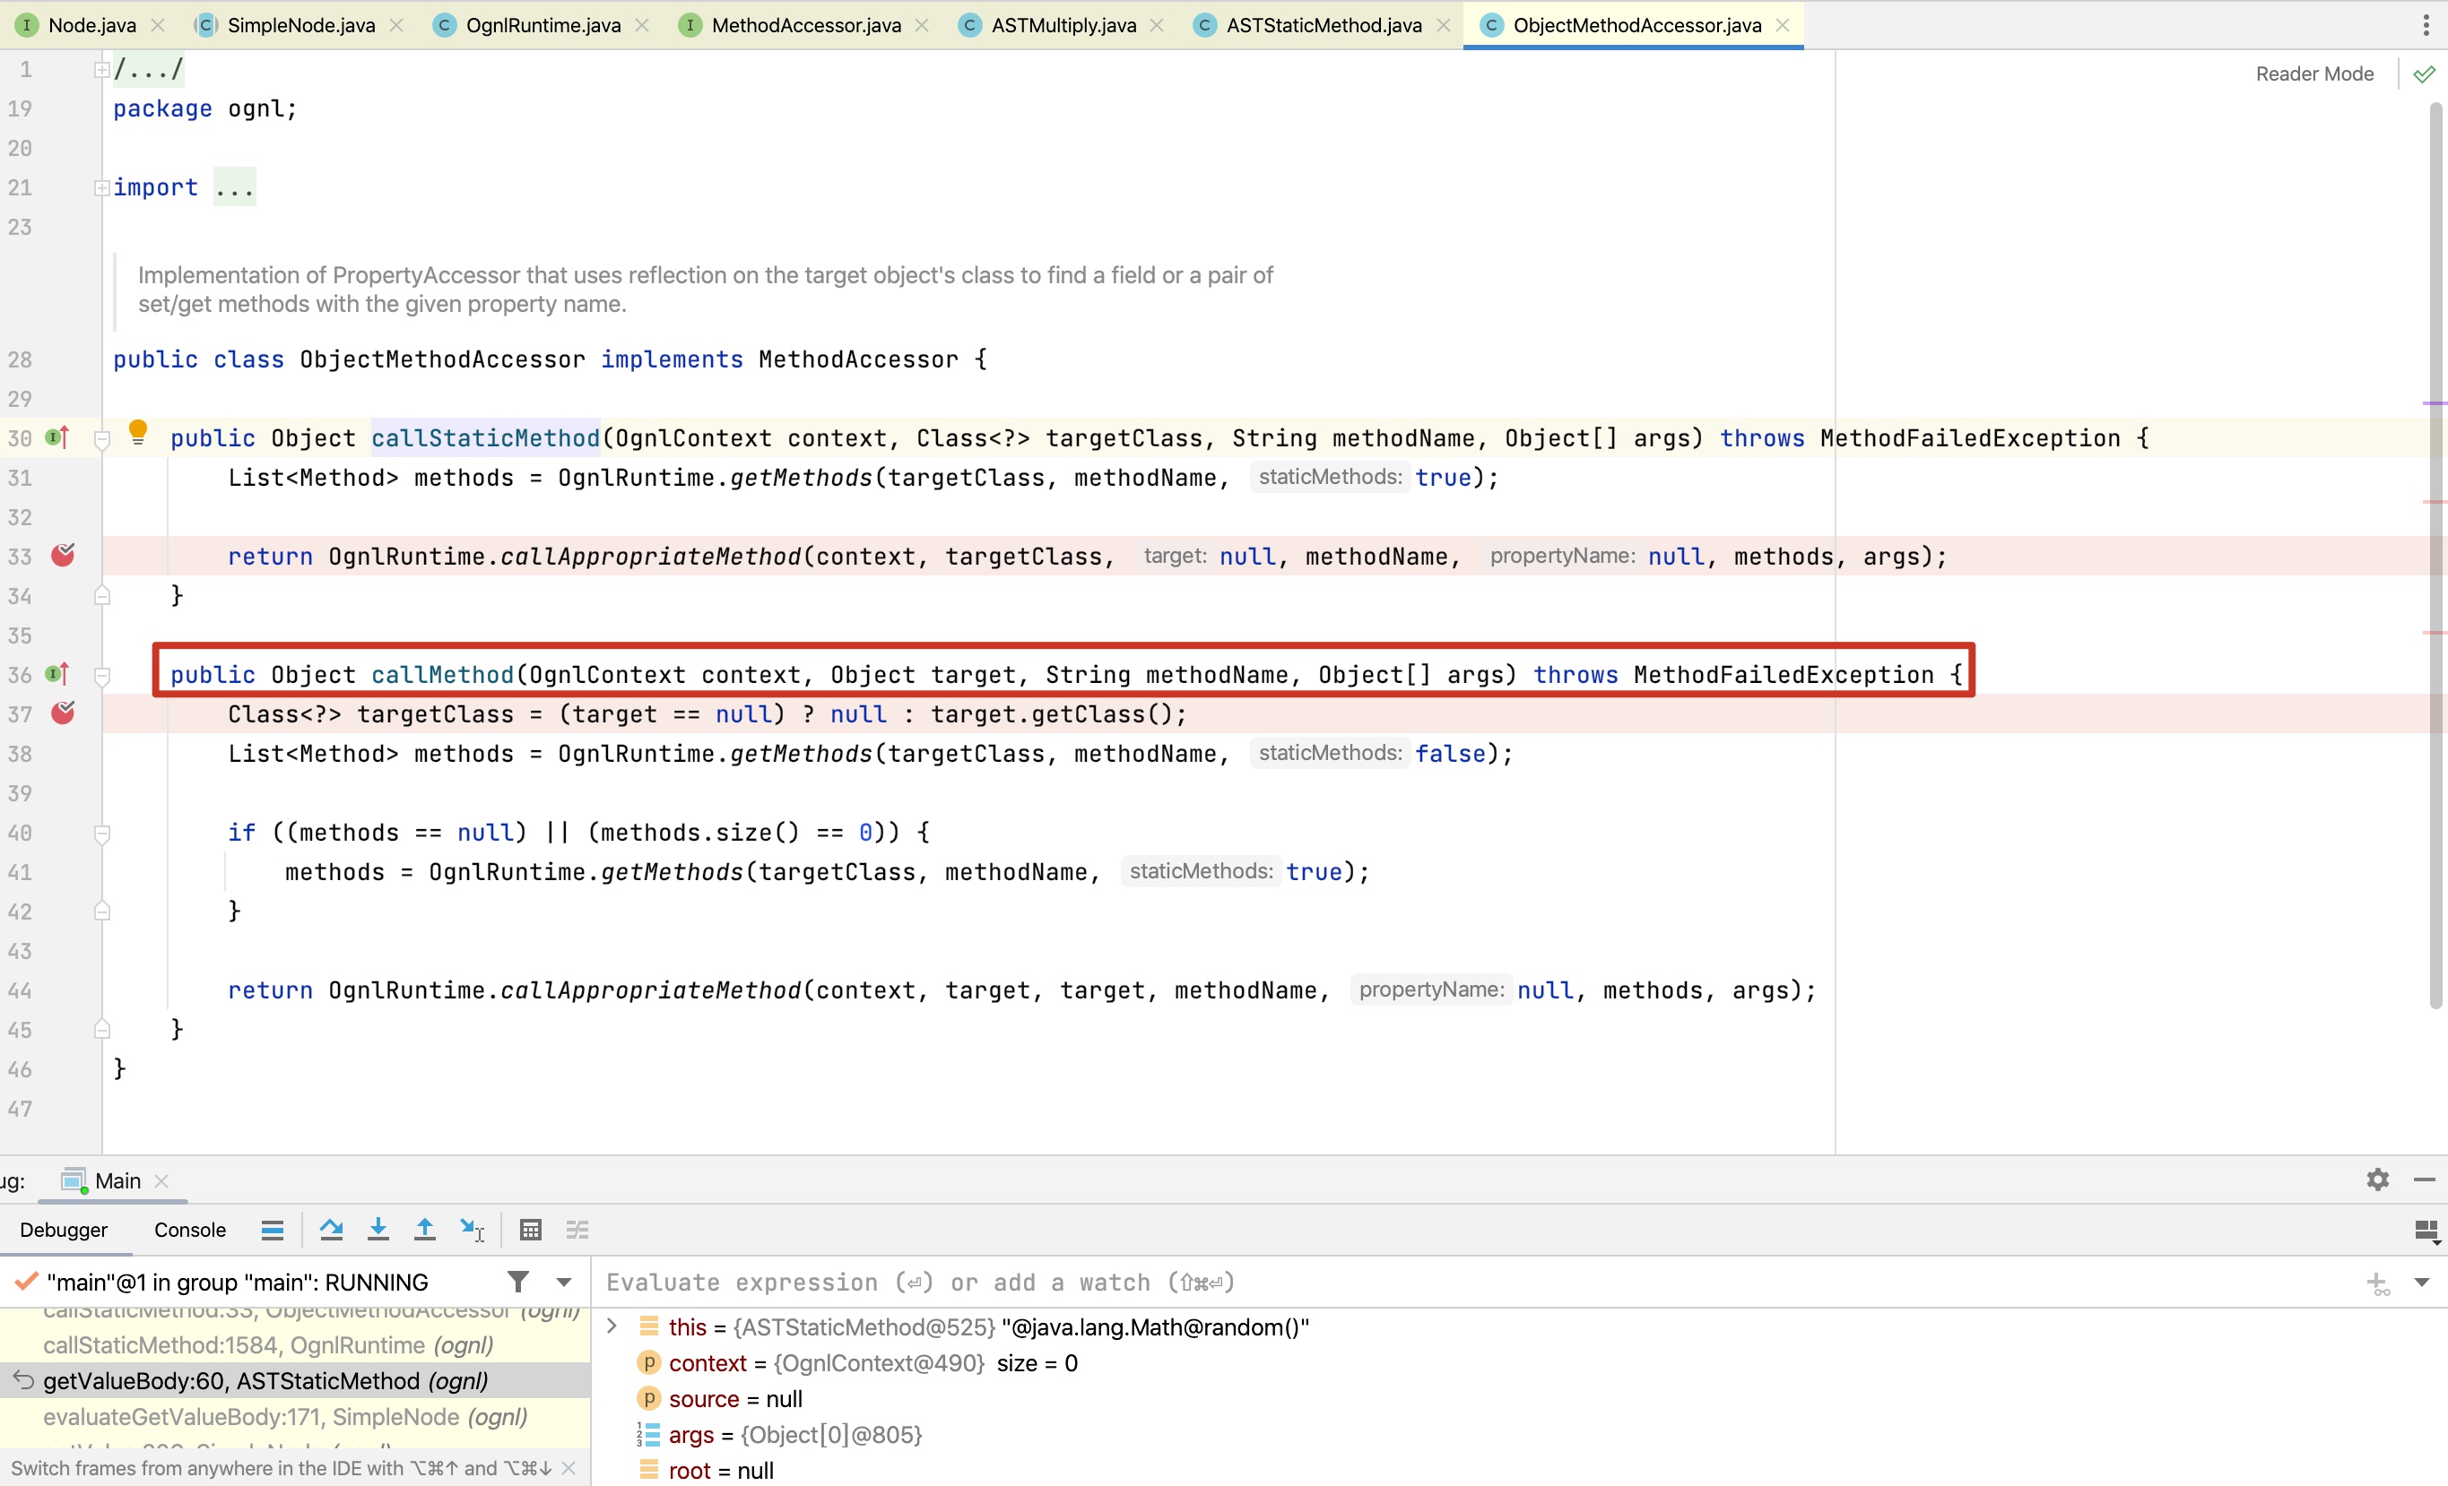
Task: Expand the 'this' ASTStaticMethod variable
Action: pyautogui.click(x=612, y=1326)
